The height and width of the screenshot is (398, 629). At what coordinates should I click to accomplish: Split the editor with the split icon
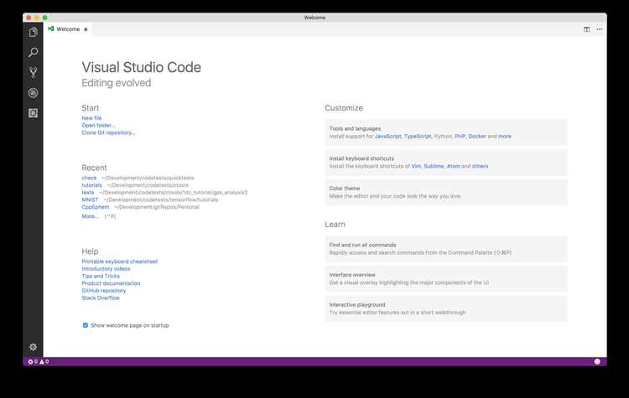pyautogui.click(x=586, y=29)
